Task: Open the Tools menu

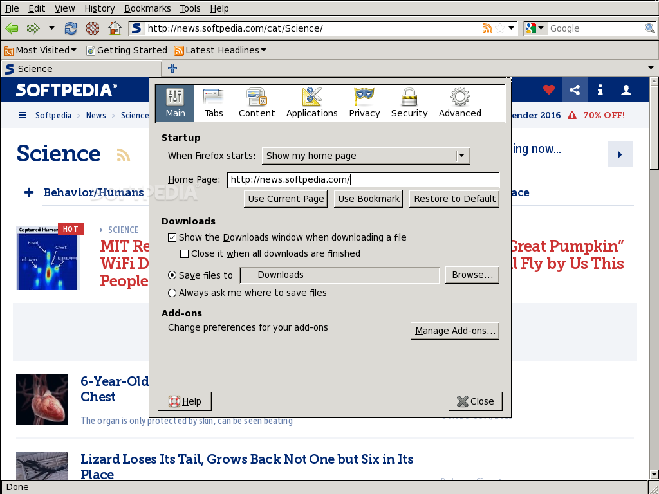Action: pyautogui.click(x=190, y=8)
